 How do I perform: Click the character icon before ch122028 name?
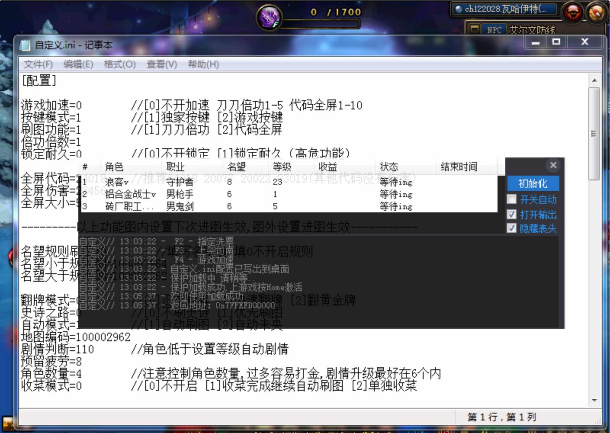tap(459, 9)
